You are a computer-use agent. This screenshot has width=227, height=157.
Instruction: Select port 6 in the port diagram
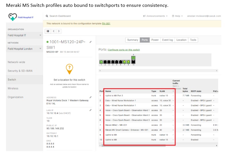120,62
